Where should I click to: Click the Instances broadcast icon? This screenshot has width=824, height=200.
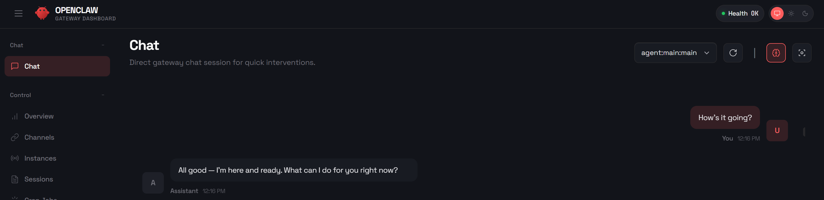(x=15, y=158)
